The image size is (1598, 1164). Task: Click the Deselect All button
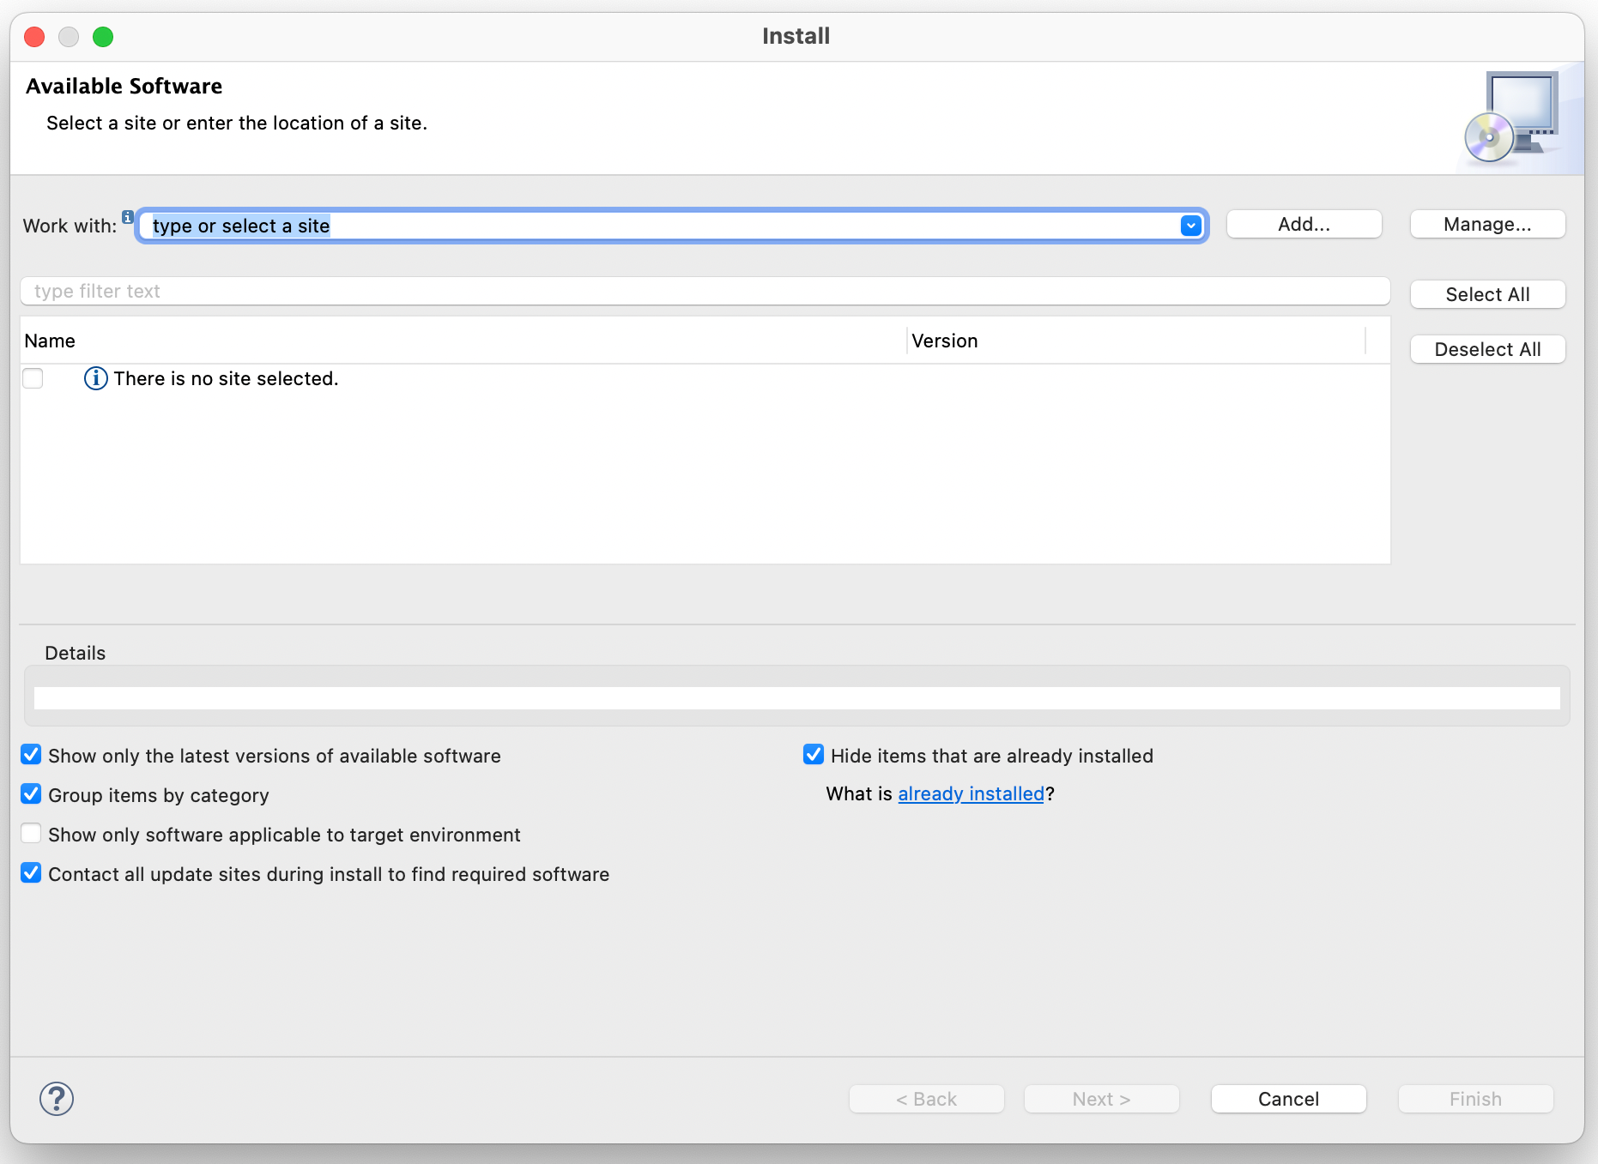click(x=1487, y=349)
